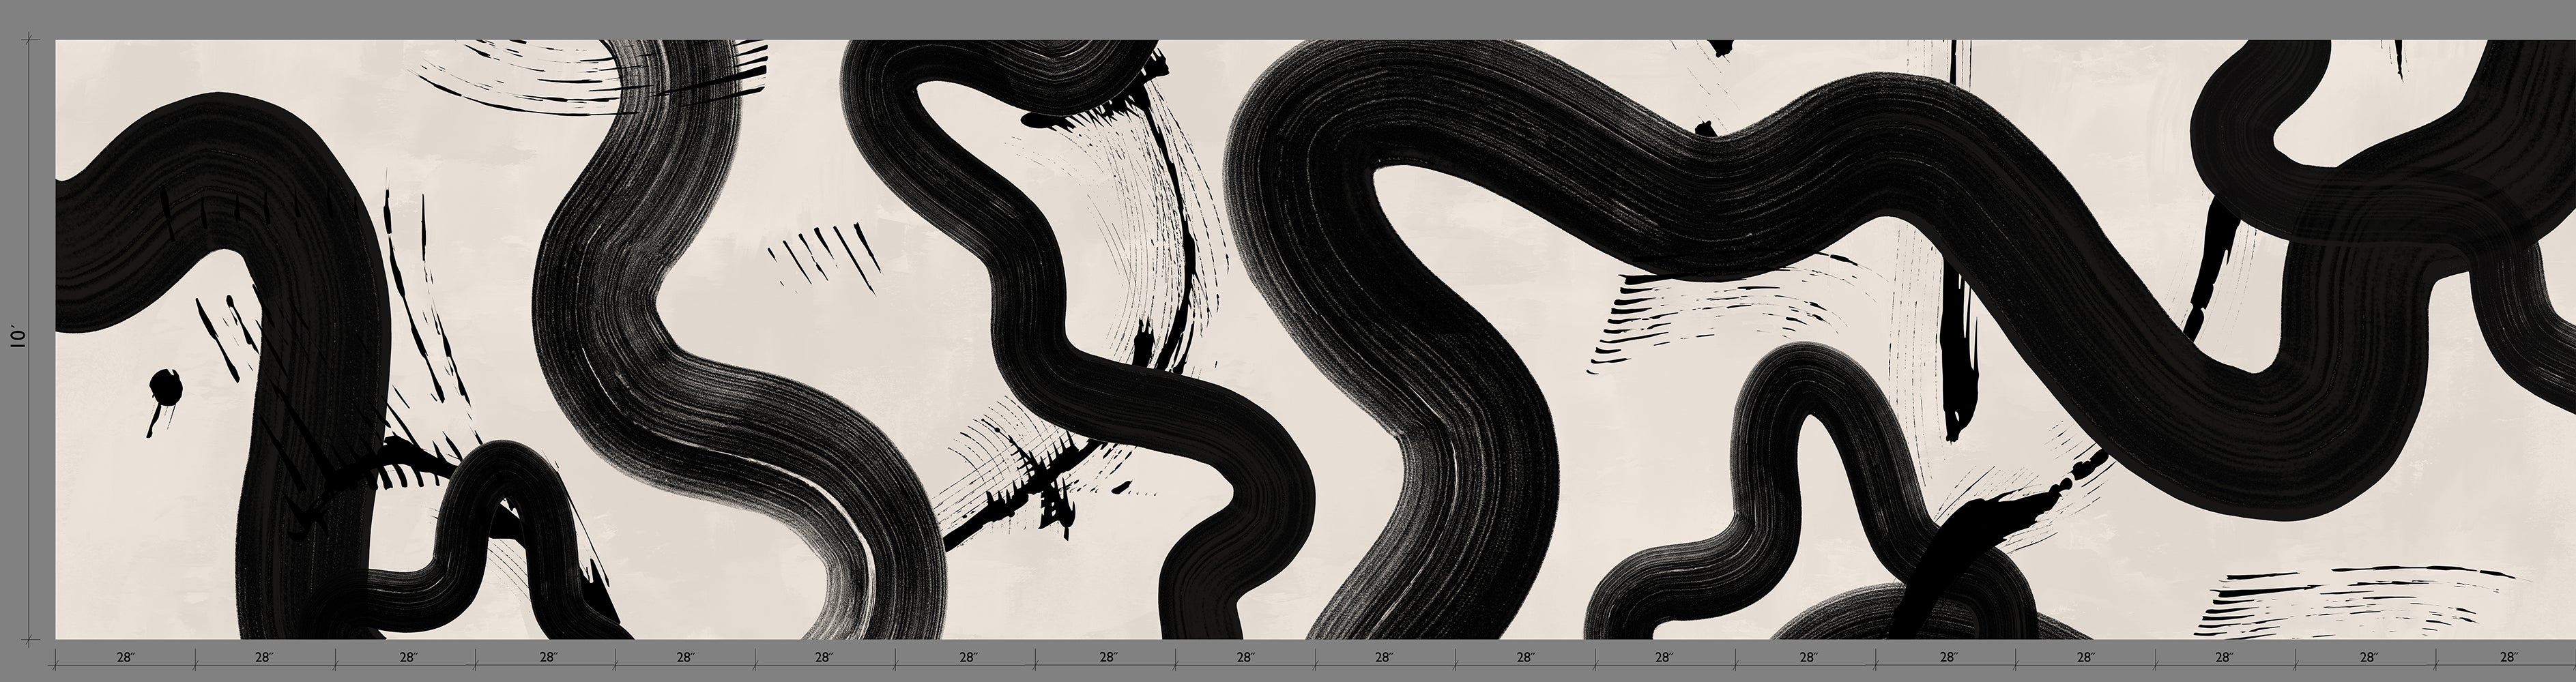
Task: Click the bottom tick of the height ruler
Action: coord(30,638)
